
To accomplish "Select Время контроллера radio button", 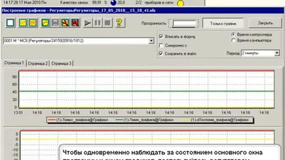I will [233, 35].
